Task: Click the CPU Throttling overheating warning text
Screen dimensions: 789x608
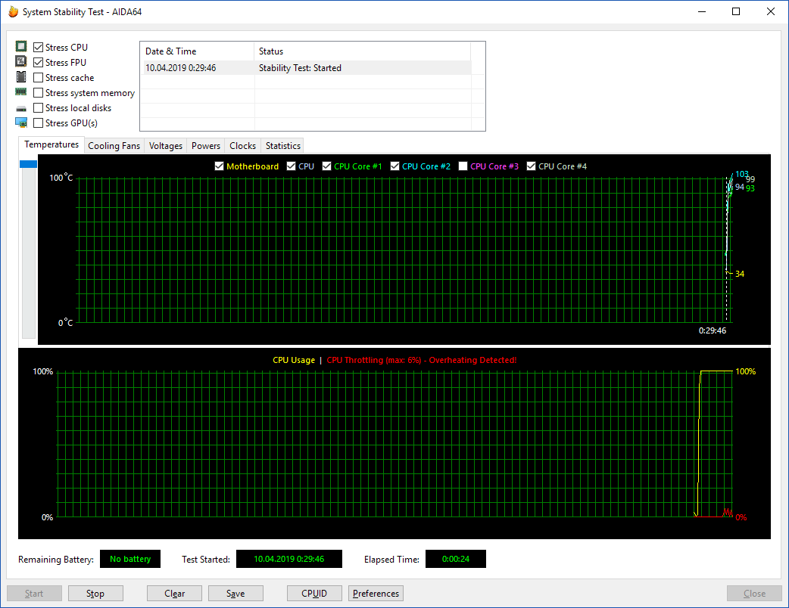Action: pyautogui.click(x=422, y=360)
